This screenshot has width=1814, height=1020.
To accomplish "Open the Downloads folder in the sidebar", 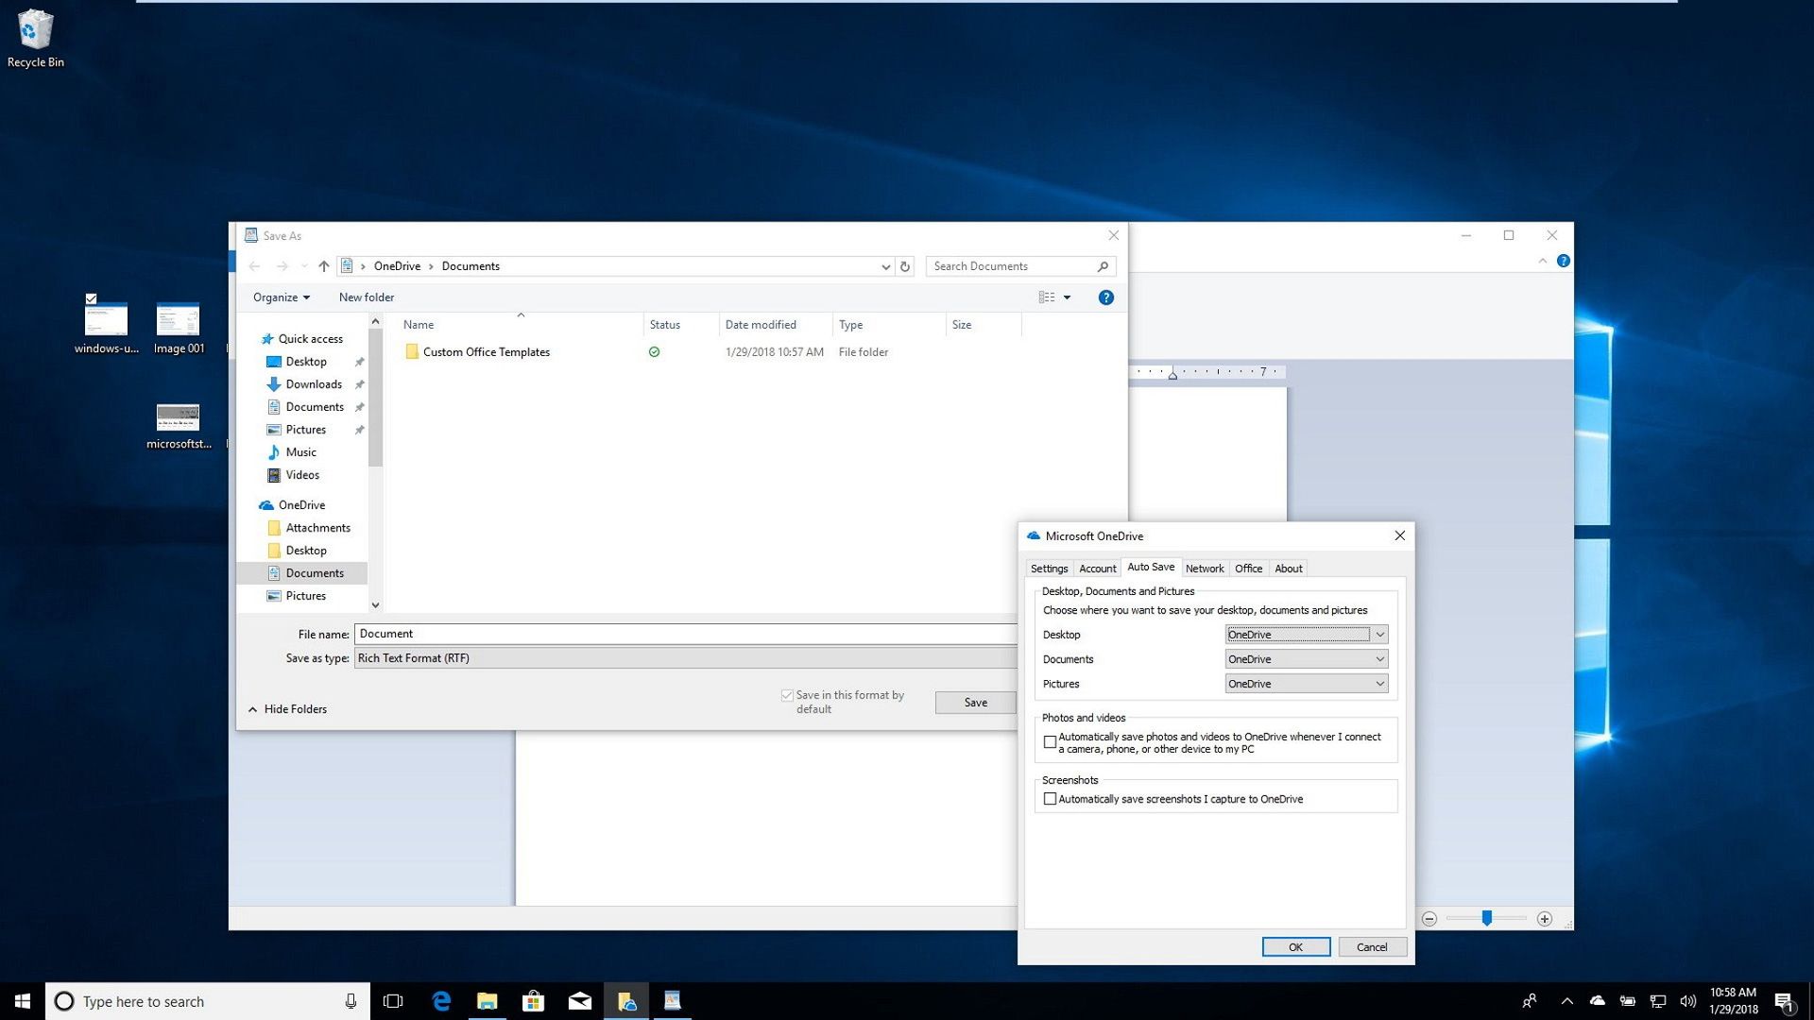I will pos(313,384).
